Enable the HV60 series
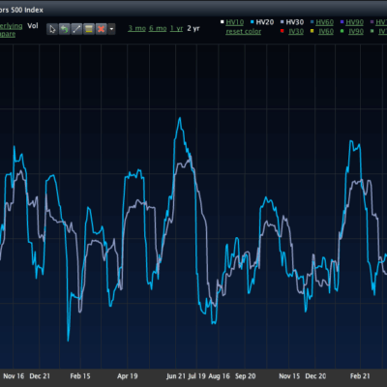The image size is (387, 387). pyautogui.click(x=325, y=22)
